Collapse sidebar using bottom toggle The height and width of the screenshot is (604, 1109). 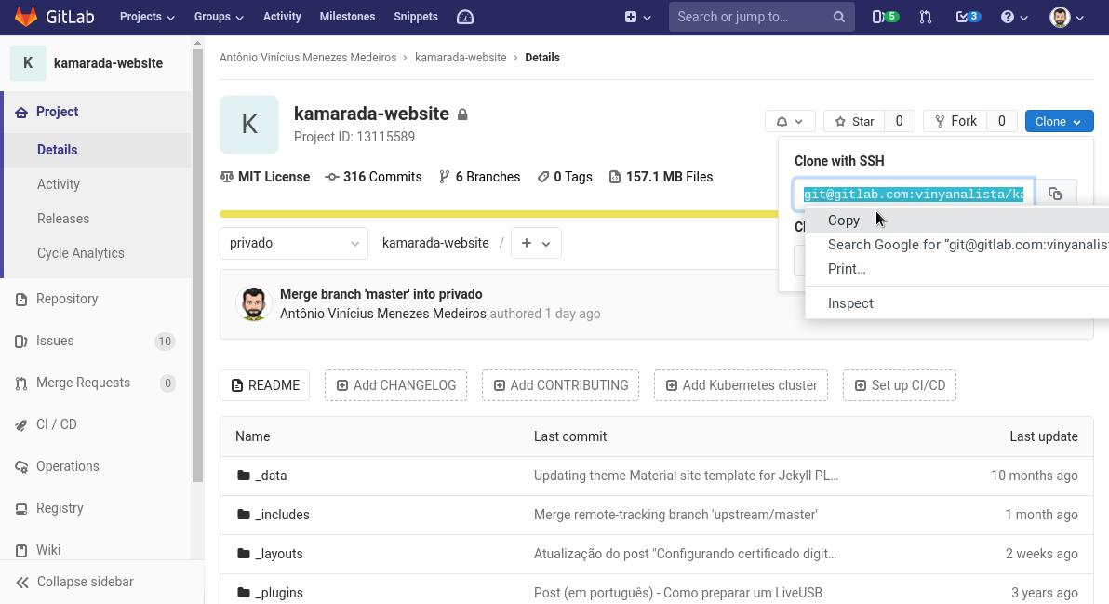point(74,582)
